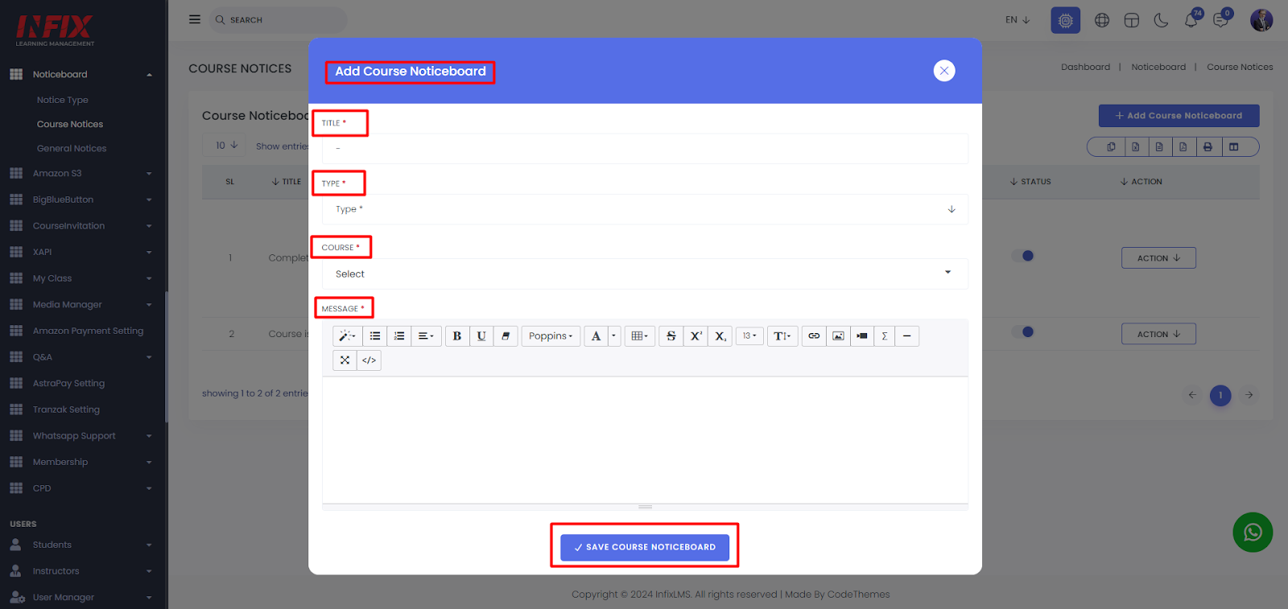Screen dimensions: 1288x609
Task: Click the magic wand style button in editor
Action: pyautogui.click(x=347, y=336)
